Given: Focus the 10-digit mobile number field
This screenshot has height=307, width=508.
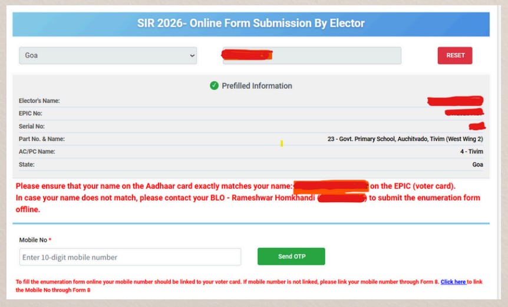Looking at the screenshot, I should (x=130, y=257).
